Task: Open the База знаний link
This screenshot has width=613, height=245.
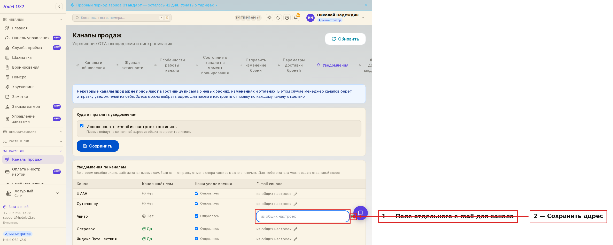Action: 18,207
